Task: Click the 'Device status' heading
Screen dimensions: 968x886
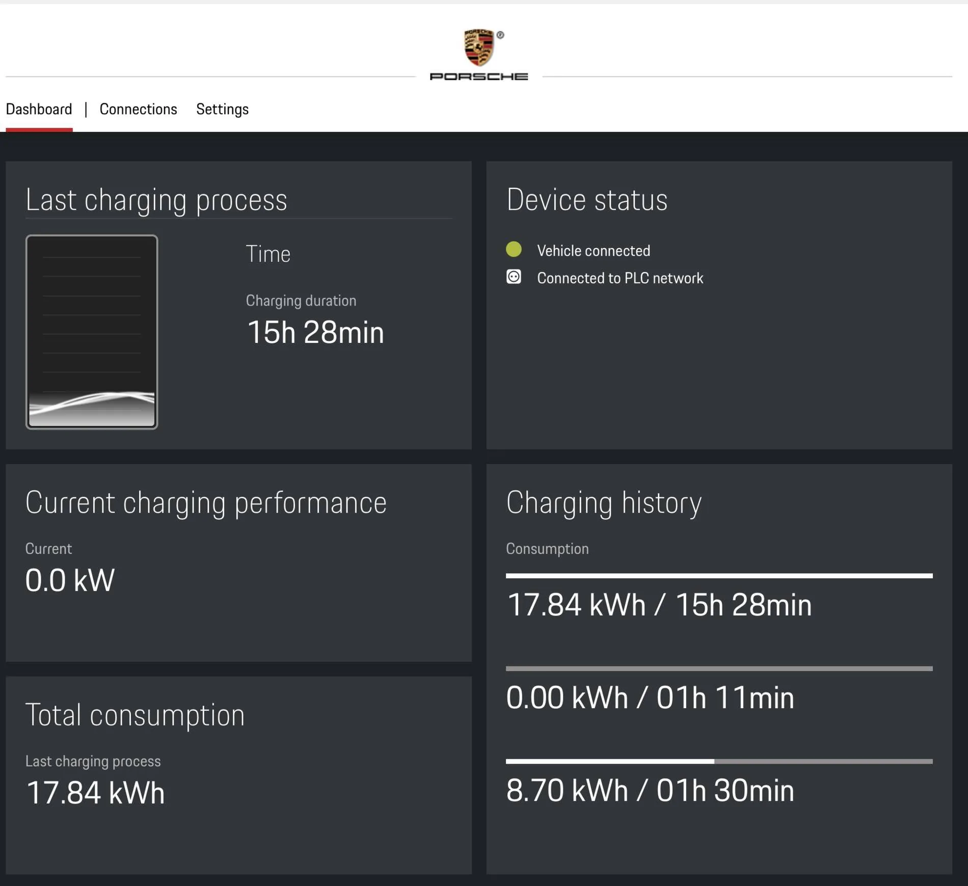Action: [587, 199]
